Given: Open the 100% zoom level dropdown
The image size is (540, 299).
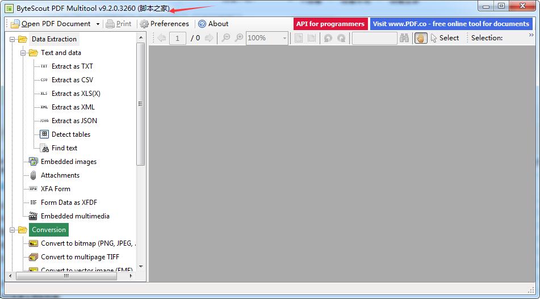Looking at the screenshot, I should click(x=284, y=38).
